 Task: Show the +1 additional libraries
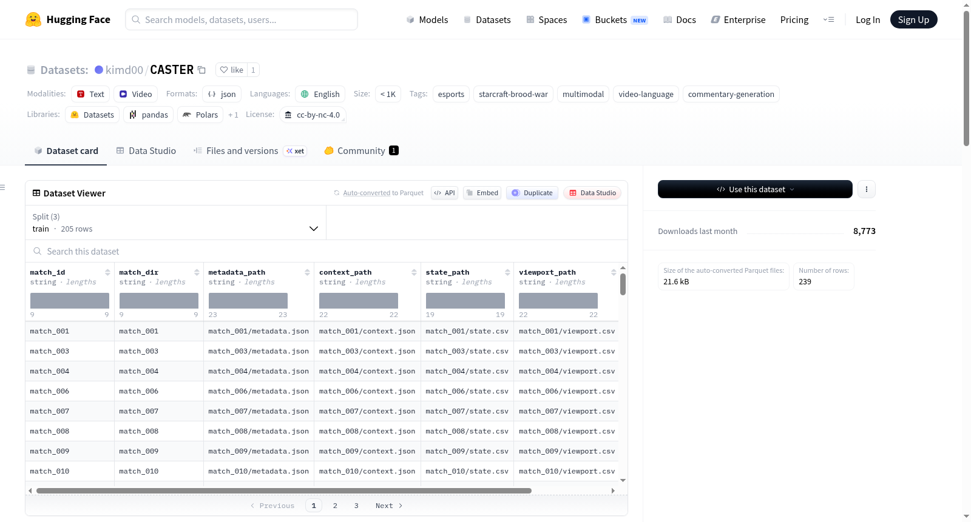233,115
